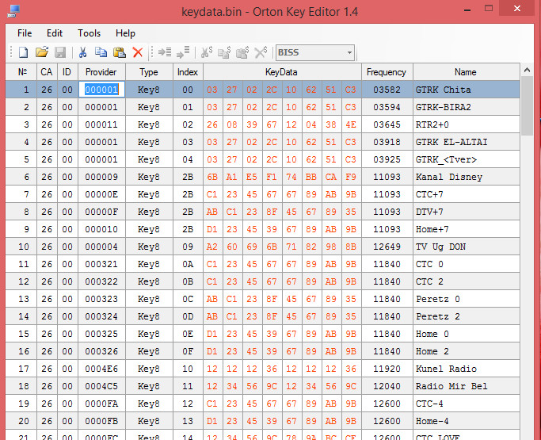Select the name cell CTC+7
The image size is (541, 440).
pyautogui.click(x=466, y=194)
